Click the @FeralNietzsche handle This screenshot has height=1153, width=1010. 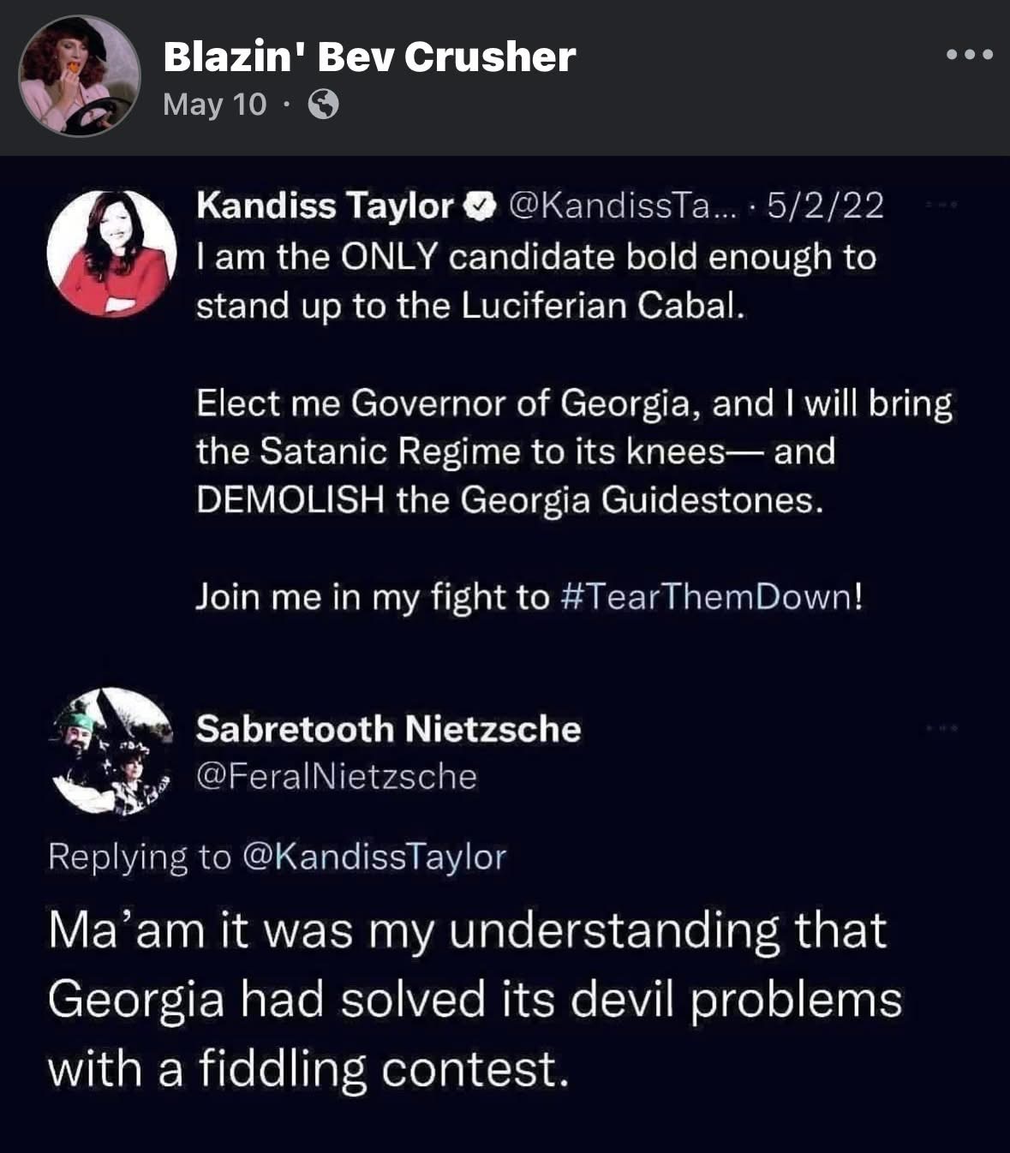336,776
